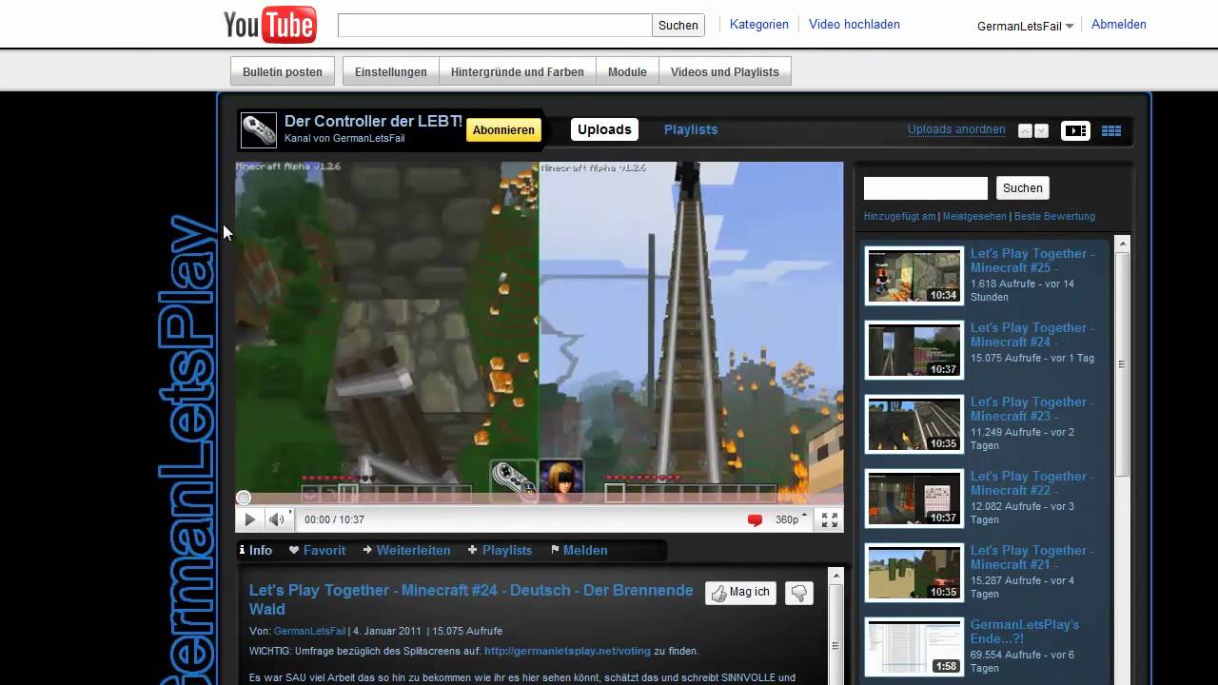Click Abmelden to sign out
1218x685 pixels.
pos(1119,25)
